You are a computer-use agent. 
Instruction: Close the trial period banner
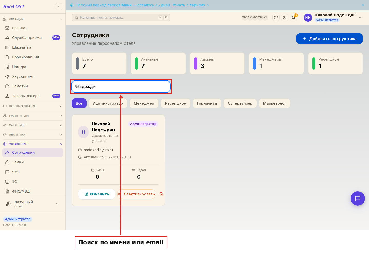(x=363, y=5)
